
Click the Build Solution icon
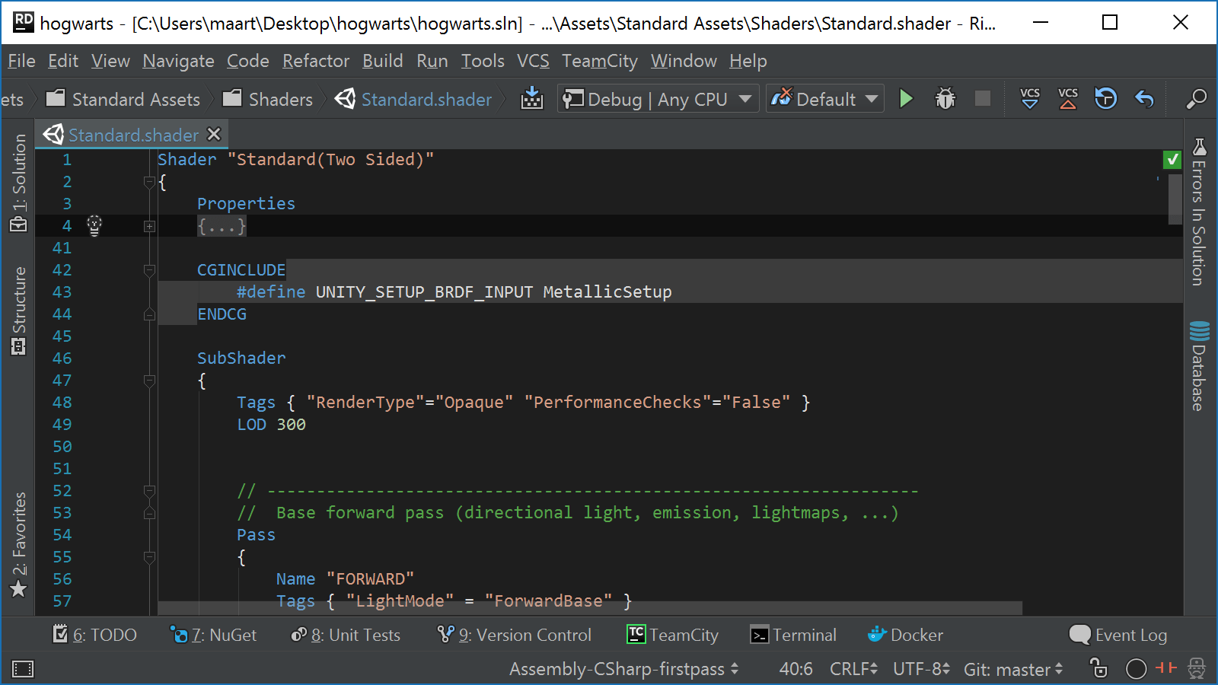tap(532, 99)
